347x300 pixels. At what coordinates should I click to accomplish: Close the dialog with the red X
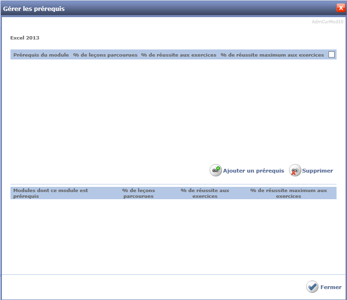click(x=340, y=8)
